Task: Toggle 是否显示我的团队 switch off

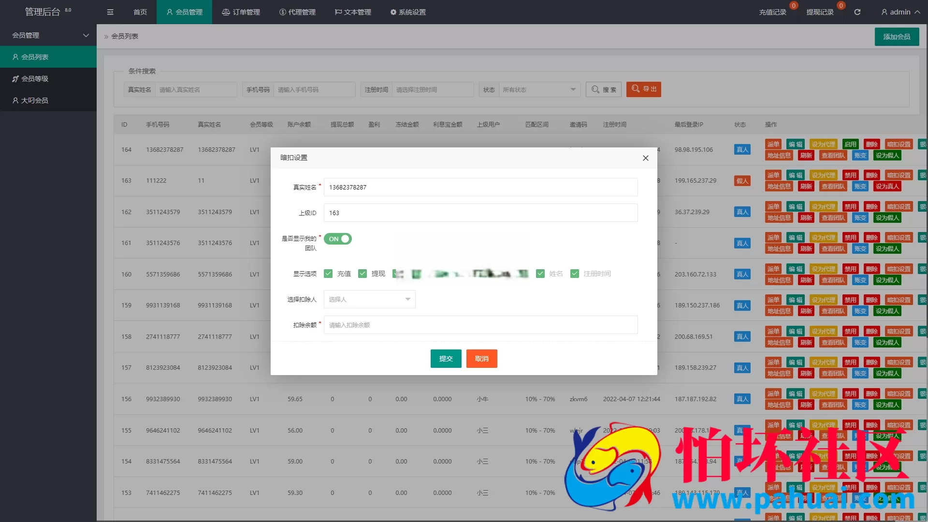Action: [338, 239]
